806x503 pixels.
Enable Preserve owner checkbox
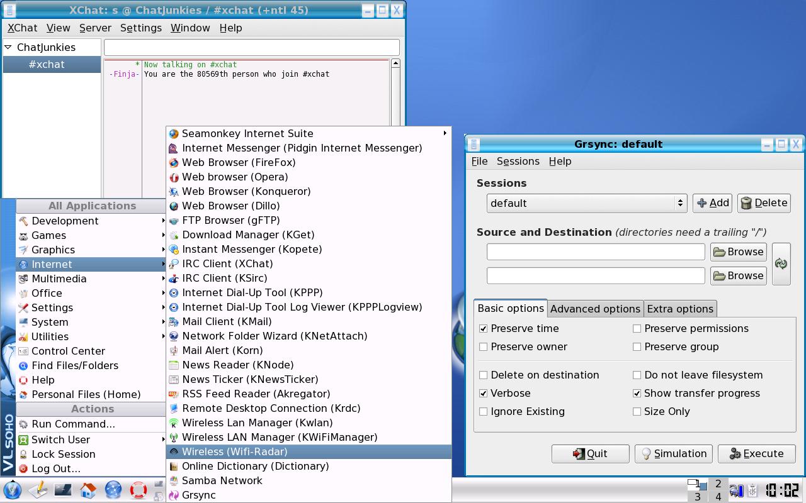click(483, 346)
